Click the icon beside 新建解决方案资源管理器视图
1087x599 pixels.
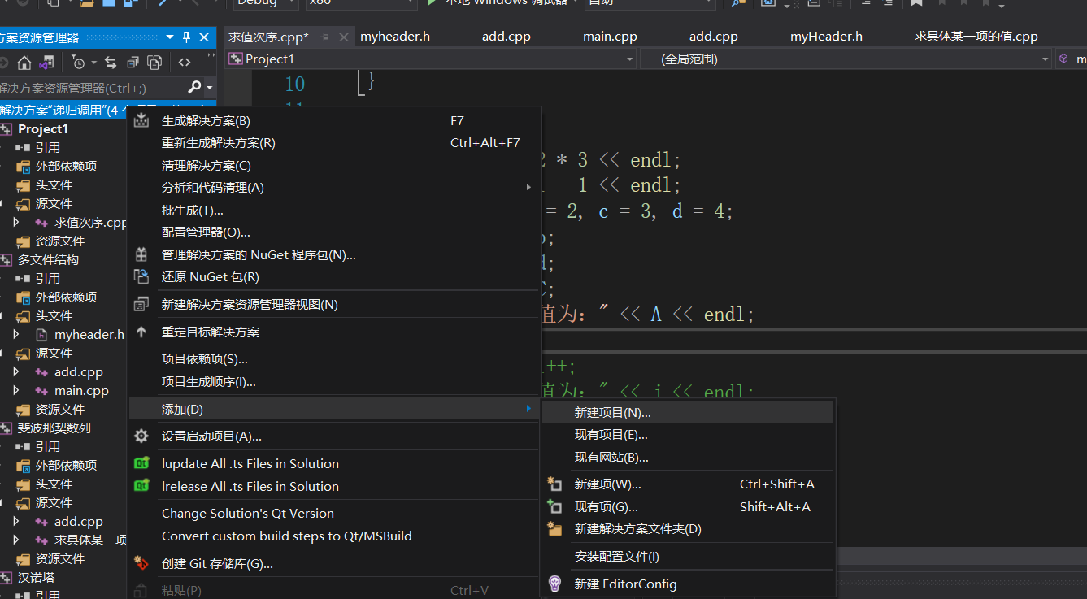[x=142, y=304]
